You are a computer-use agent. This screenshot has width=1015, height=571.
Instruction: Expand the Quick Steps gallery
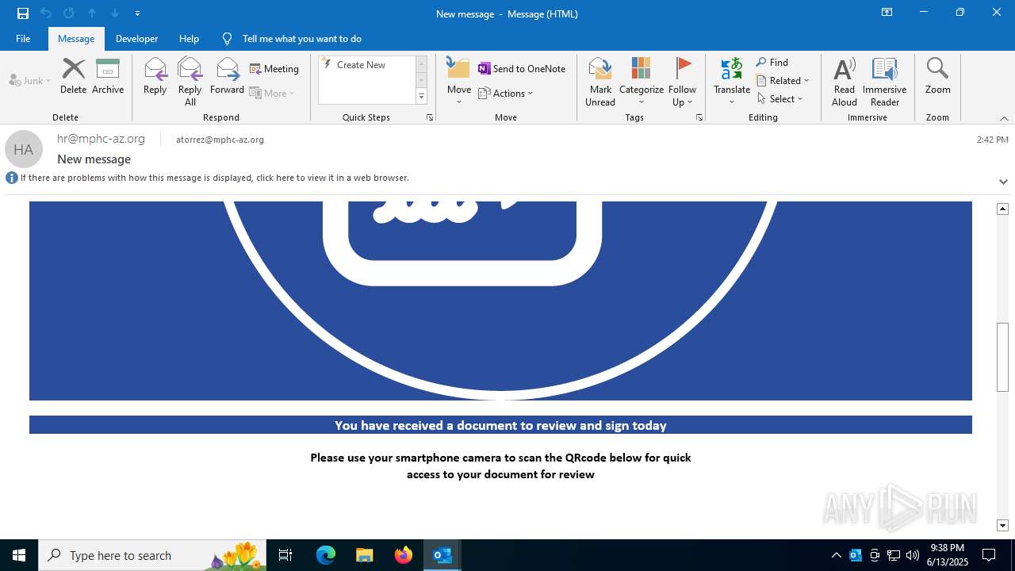pyautogui.click(x=421, y=97)
